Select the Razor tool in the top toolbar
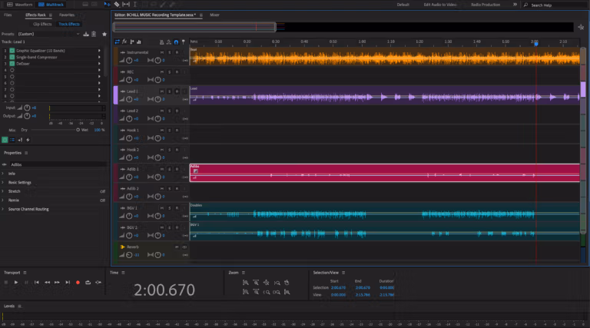The height and width of the screenshot is (328, 590). [x=117, y=5]
